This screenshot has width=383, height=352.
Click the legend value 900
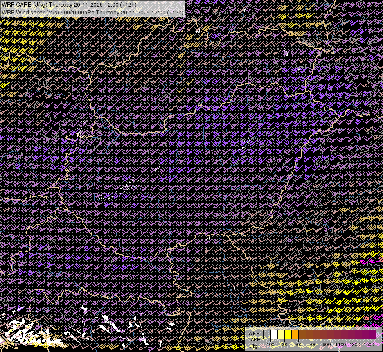[327, 345]
